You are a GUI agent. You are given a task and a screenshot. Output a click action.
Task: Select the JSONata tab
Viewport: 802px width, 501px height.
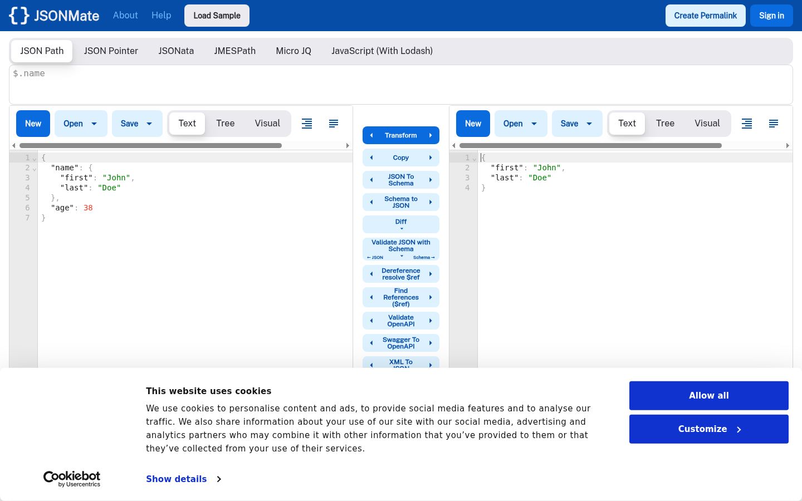tap(176, 51)
